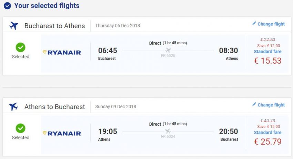The image size is (293, 159).
Task: Click the Ryanair logo on the outbound flight
Action: click(62, 53)
